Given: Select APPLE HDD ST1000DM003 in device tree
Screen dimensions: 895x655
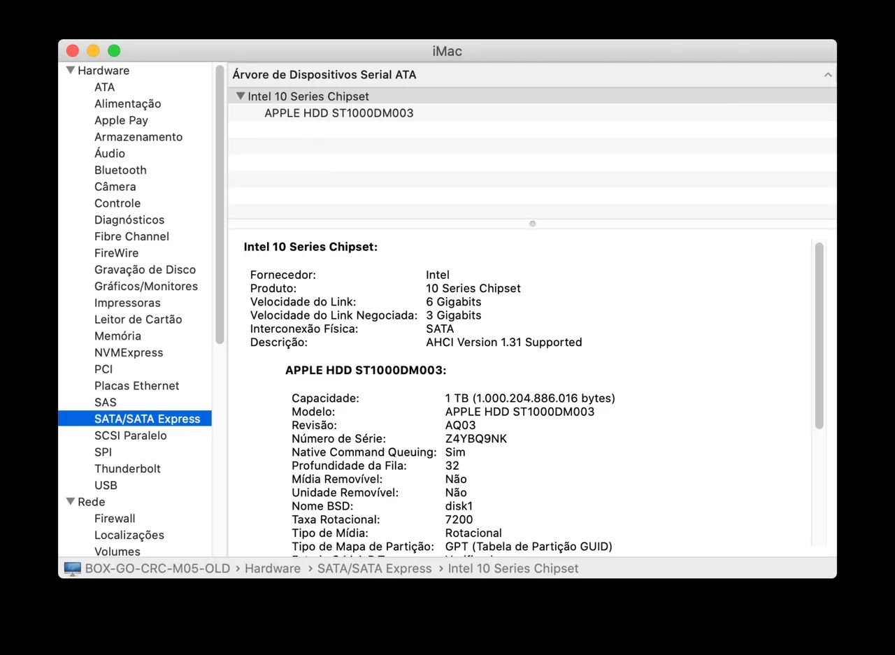Looking at the screenshot, I should [x=338, y=113].
